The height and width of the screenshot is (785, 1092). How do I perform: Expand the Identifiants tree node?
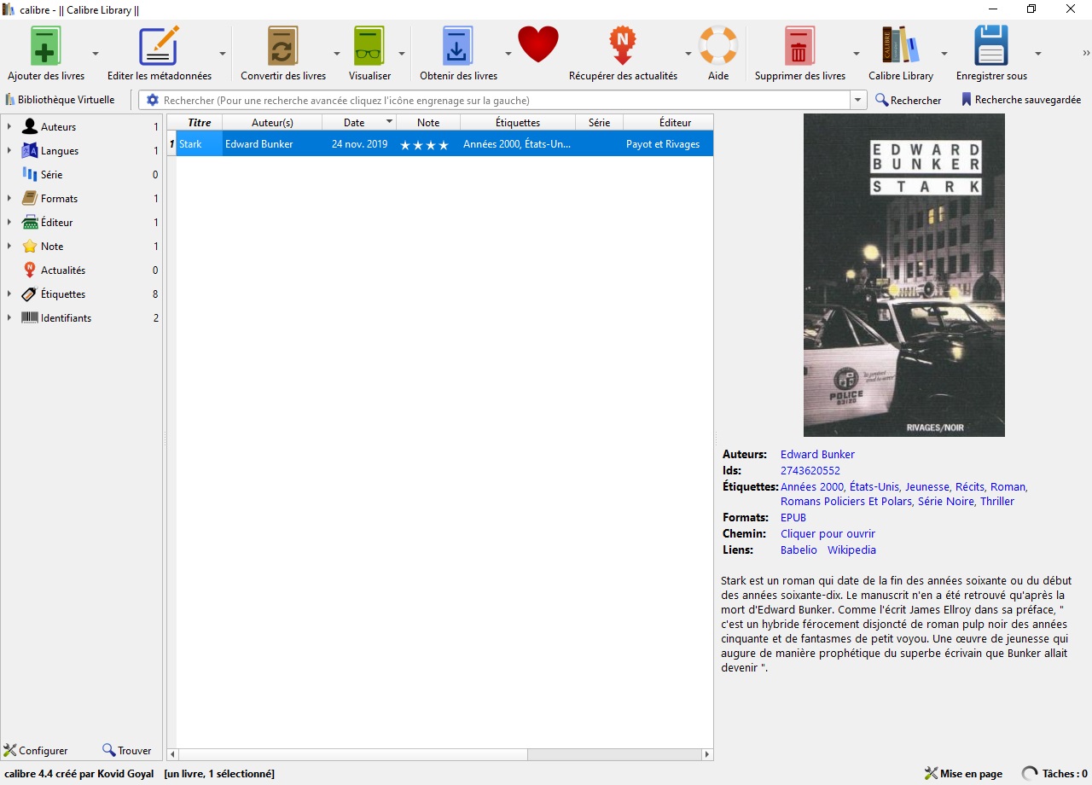point(9,318)
